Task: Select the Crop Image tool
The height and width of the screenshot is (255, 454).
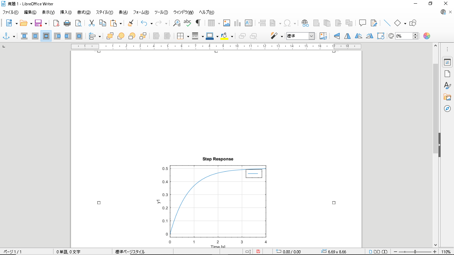Action: (323, 36)
